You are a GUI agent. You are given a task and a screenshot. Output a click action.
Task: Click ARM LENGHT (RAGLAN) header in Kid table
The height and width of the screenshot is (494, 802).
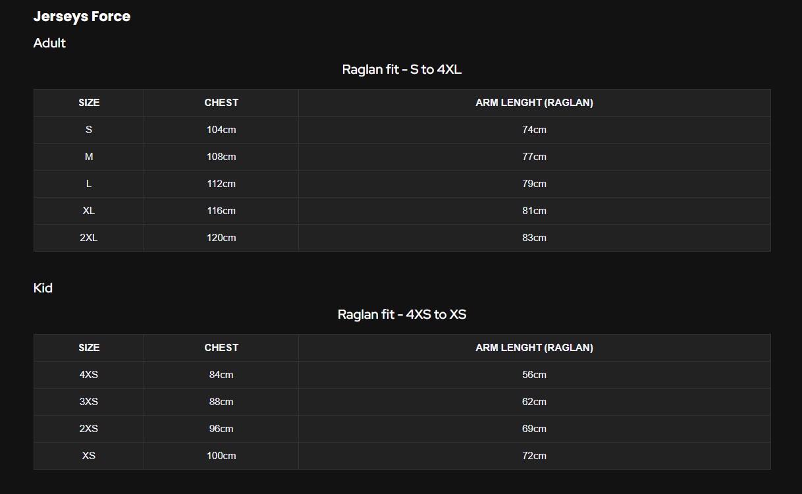(x=534, y=348)
